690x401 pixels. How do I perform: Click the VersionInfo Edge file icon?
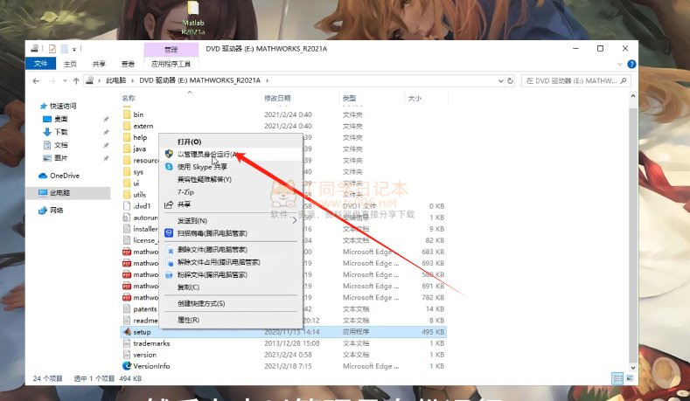[x=127, y=366]
